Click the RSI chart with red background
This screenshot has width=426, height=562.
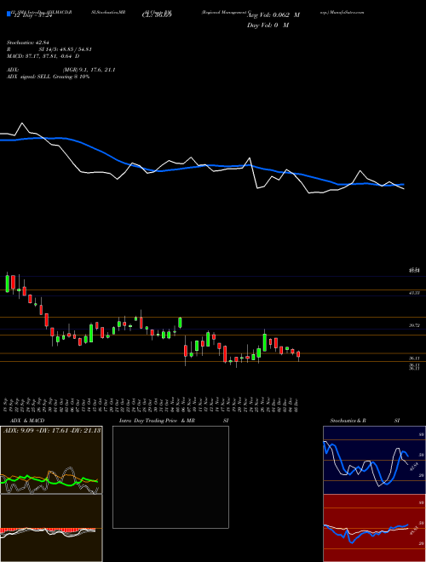[x=374, y=528]
